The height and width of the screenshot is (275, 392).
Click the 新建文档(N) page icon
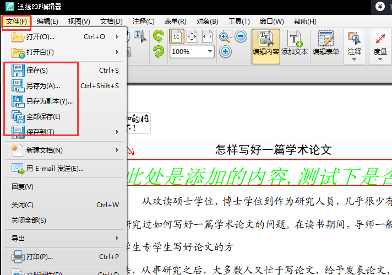point(17,150)
